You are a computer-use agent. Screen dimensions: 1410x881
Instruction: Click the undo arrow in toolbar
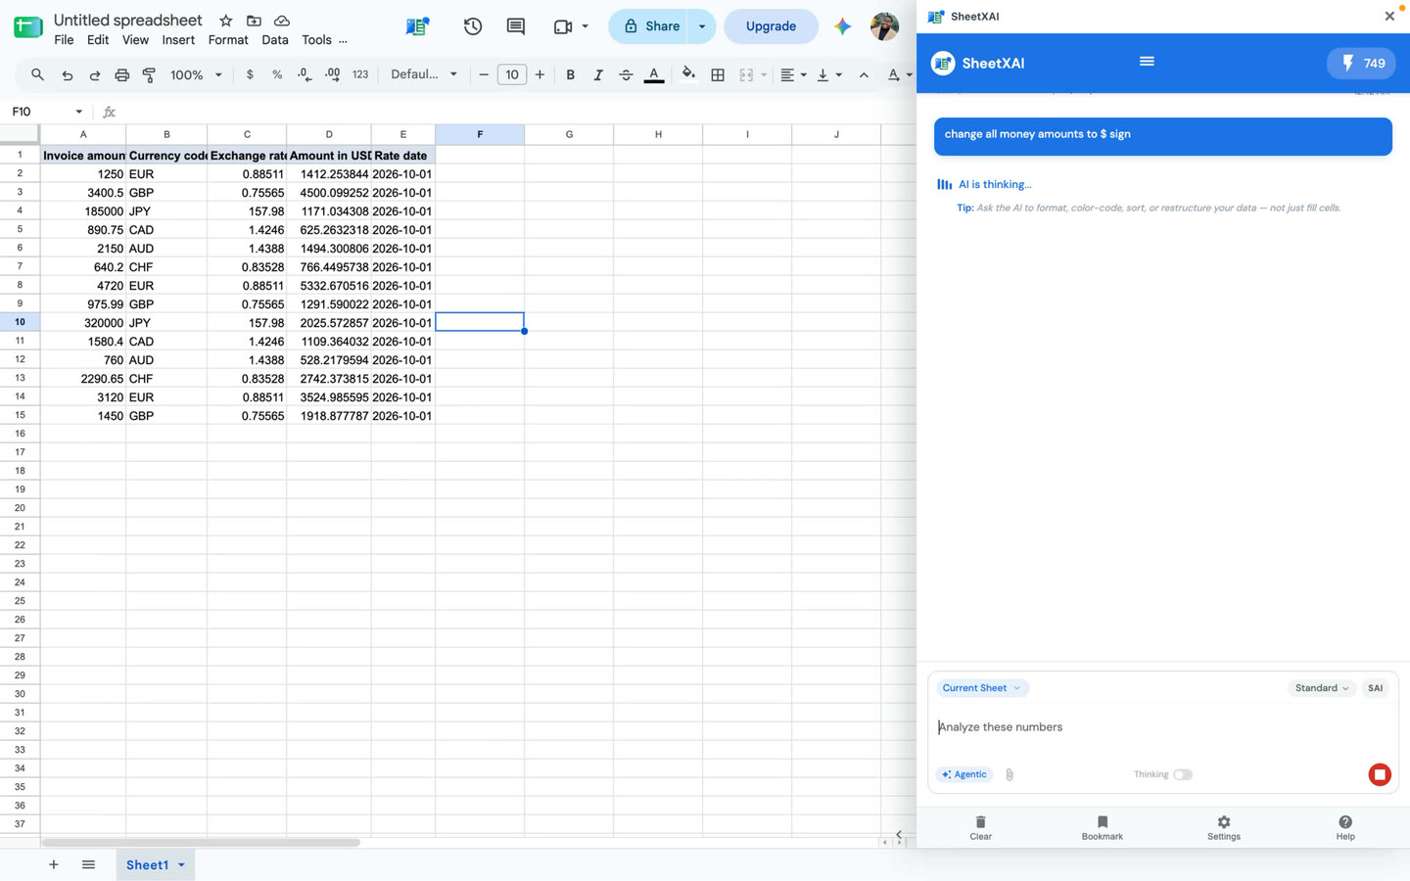pyautogui.click(x=67, y=74)
